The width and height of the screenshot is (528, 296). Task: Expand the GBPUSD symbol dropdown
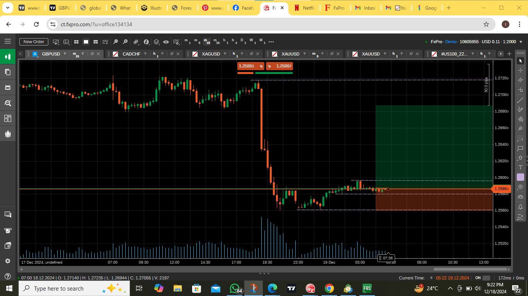65,54
